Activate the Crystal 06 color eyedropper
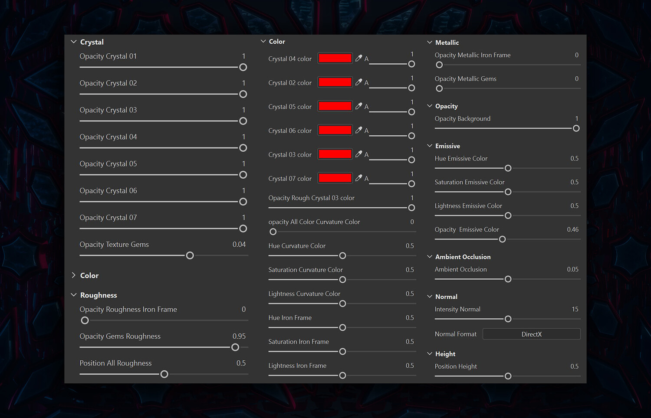This screenshot has height=418, width=651. (x=358, y=130)
